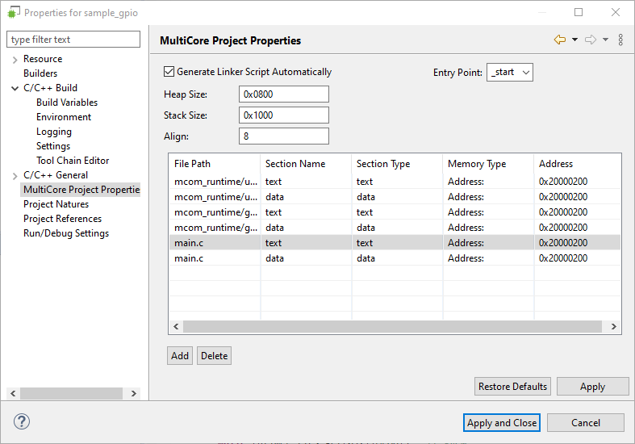Open back history dropdown arrow
635x444 pixels.
(x=574, y=40)
